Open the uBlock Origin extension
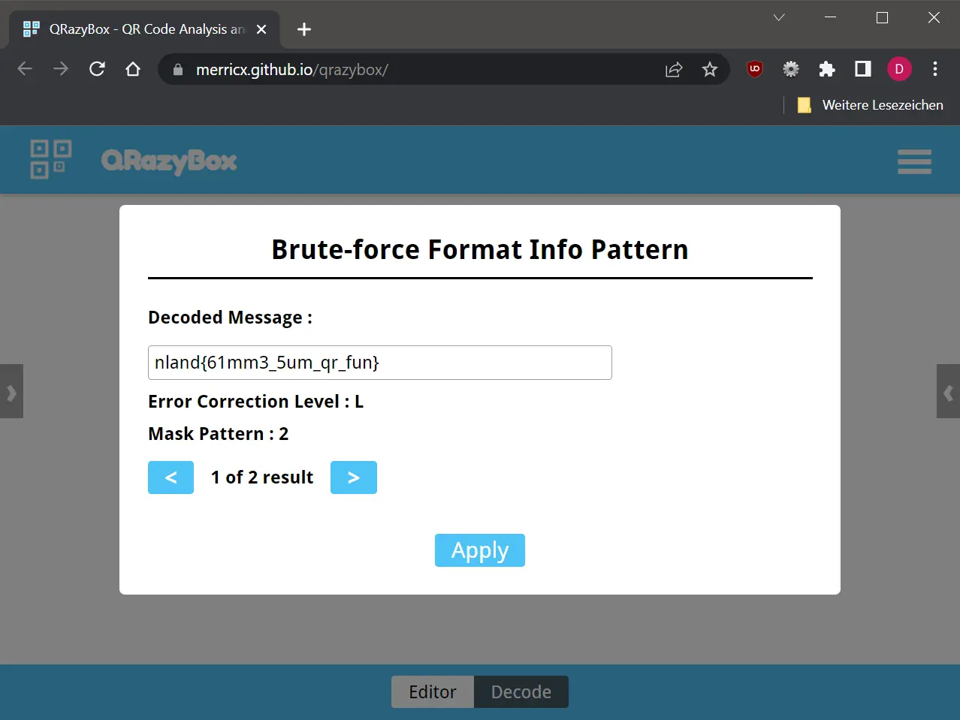This screenshot has height=720, width=960. click(755, 69)
